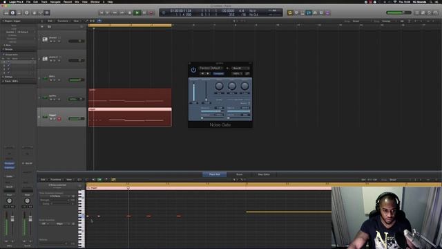The image size is (442, 249).
Task: Click the Rewind transport button
Action: tap(115, 12)
